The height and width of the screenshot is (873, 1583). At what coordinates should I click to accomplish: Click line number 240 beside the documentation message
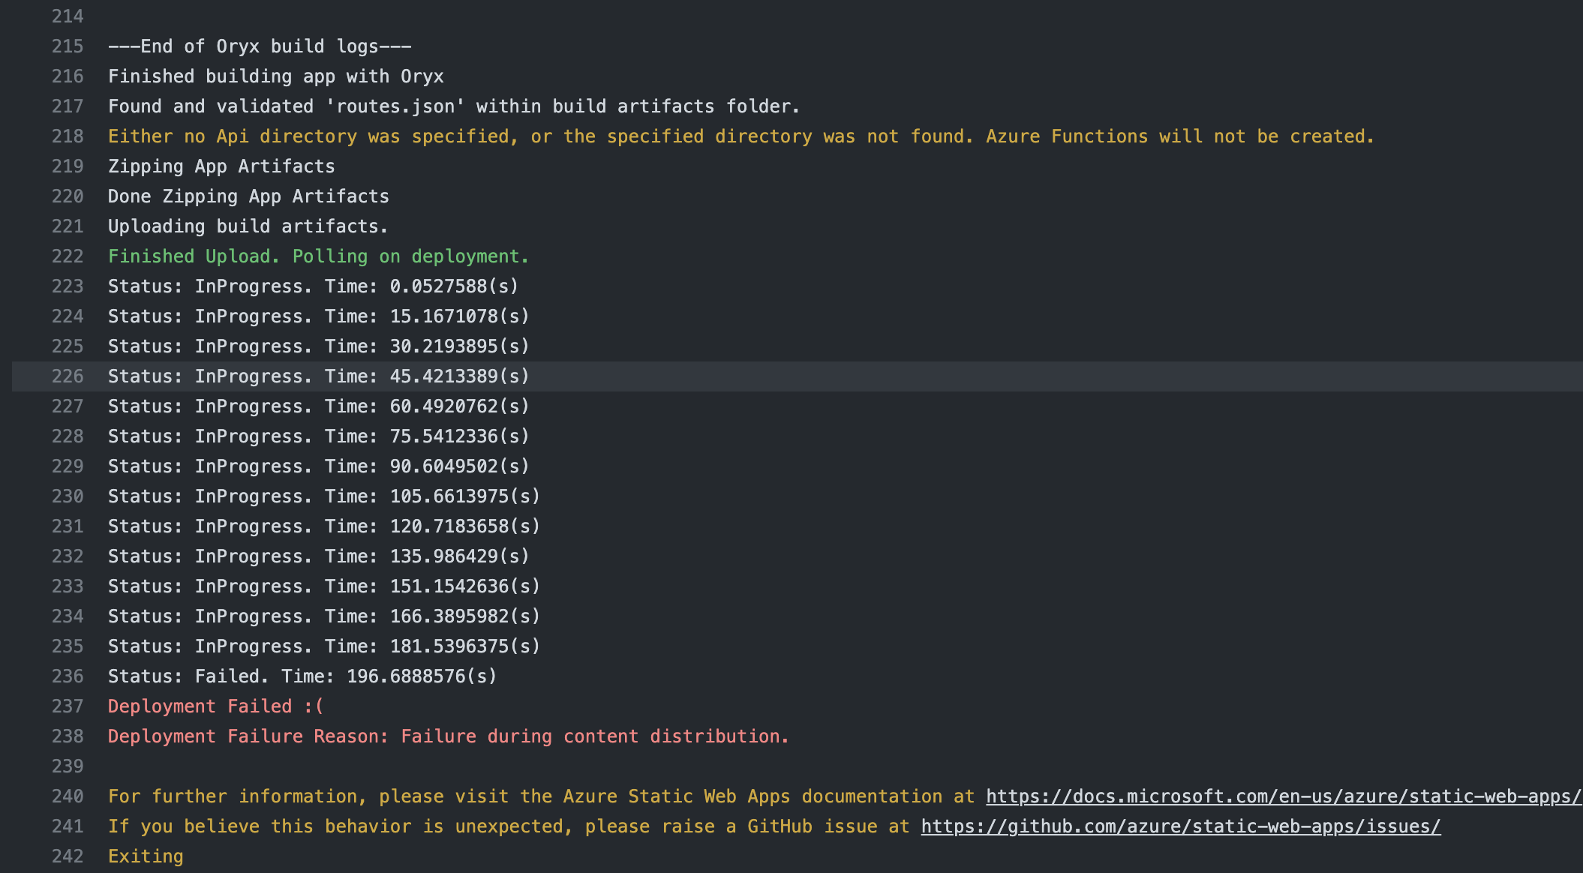pos(67,796)
